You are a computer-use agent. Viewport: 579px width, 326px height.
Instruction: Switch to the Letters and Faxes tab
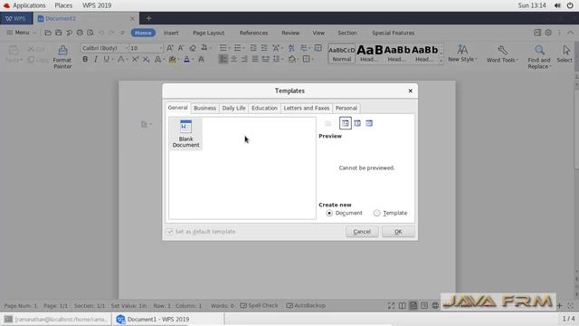coord(307,108)
